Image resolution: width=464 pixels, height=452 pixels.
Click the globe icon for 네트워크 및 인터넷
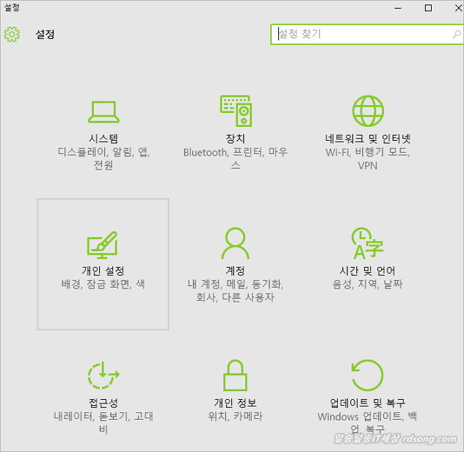[368, 112]
